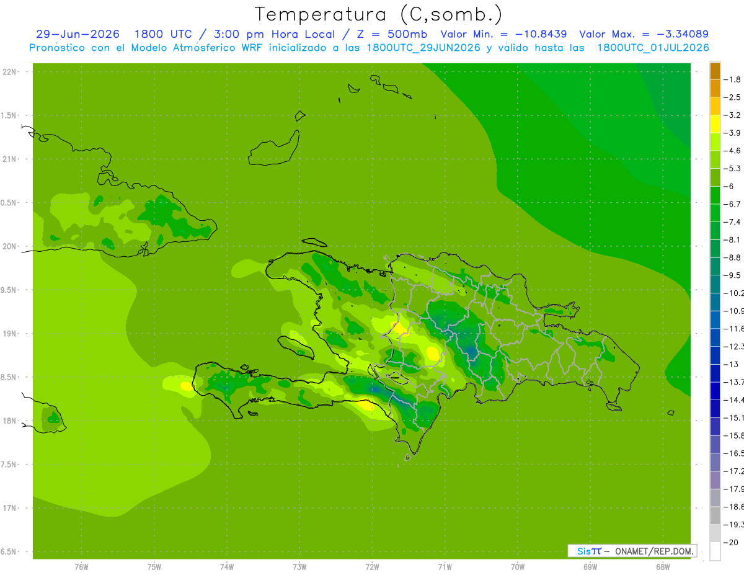Click the '76W' longitude label
Image resolution: width=744 pixels, height=575 pixels.
81,567
